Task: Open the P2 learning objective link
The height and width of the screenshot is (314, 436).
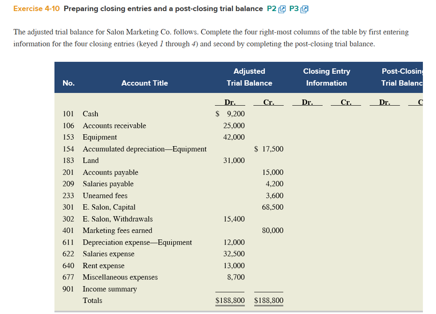Action: [271, 9]
